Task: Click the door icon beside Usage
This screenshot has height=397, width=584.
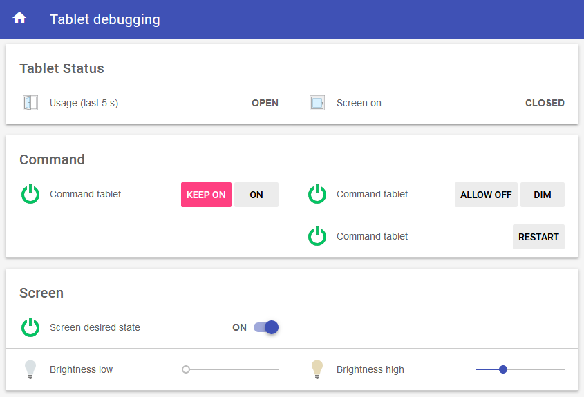Action: [30, 103]
